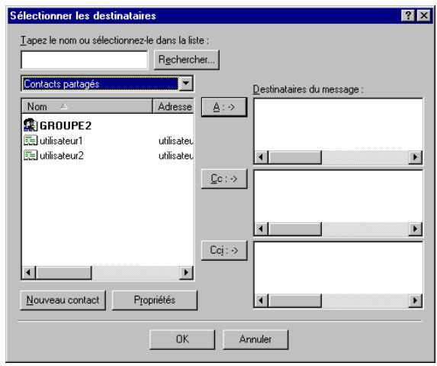Click utilisateur1's truncated address cell
This screenshot has width=437, height=366.
[176, 141]
